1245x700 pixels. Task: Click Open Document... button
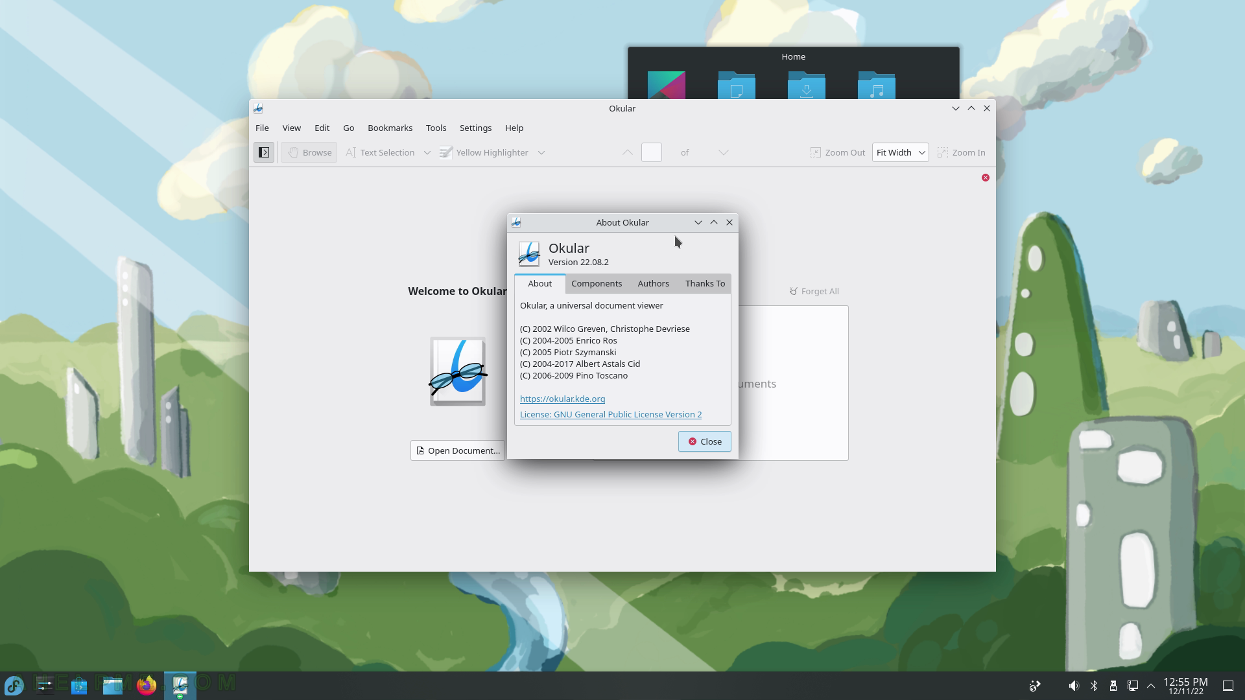458,450
